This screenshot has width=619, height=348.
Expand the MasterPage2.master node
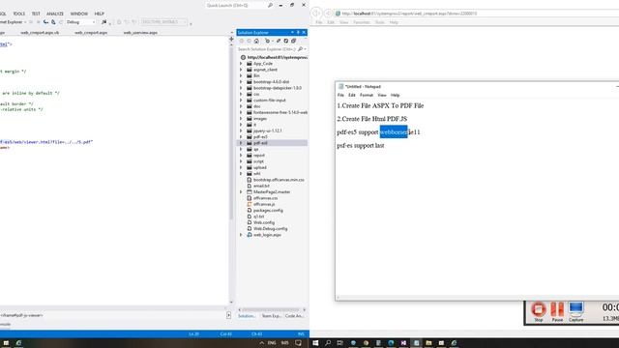click(x=241, y=192)
